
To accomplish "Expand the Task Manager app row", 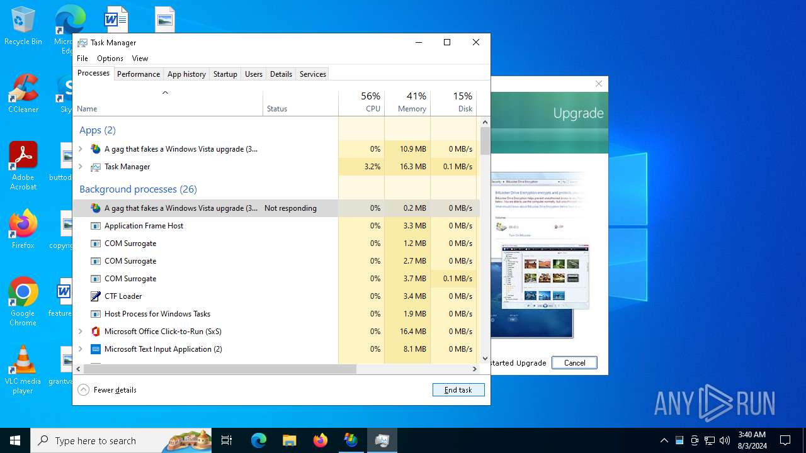I will click(x=80, y=167).
